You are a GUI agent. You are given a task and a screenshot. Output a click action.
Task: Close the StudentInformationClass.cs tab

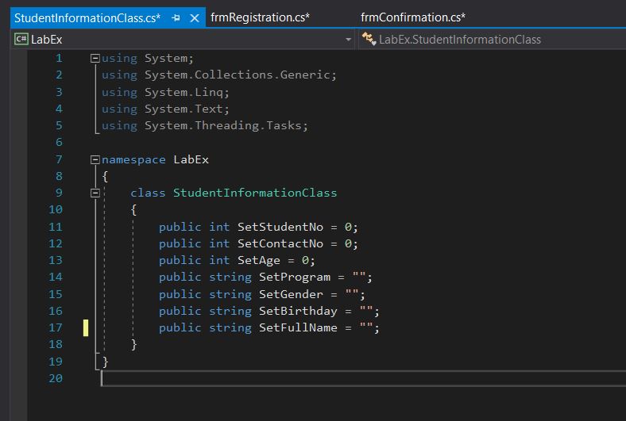click(195, 18)
